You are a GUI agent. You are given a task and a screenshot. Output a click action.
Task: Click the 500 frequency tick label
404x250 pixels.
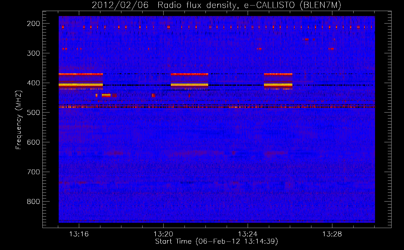click(x=33, y=112)
